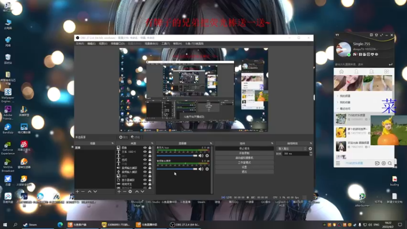This screenshot has height=229, width=407.
Task: Move the source up in the Sources list
Action: click(x=137, y=192)
